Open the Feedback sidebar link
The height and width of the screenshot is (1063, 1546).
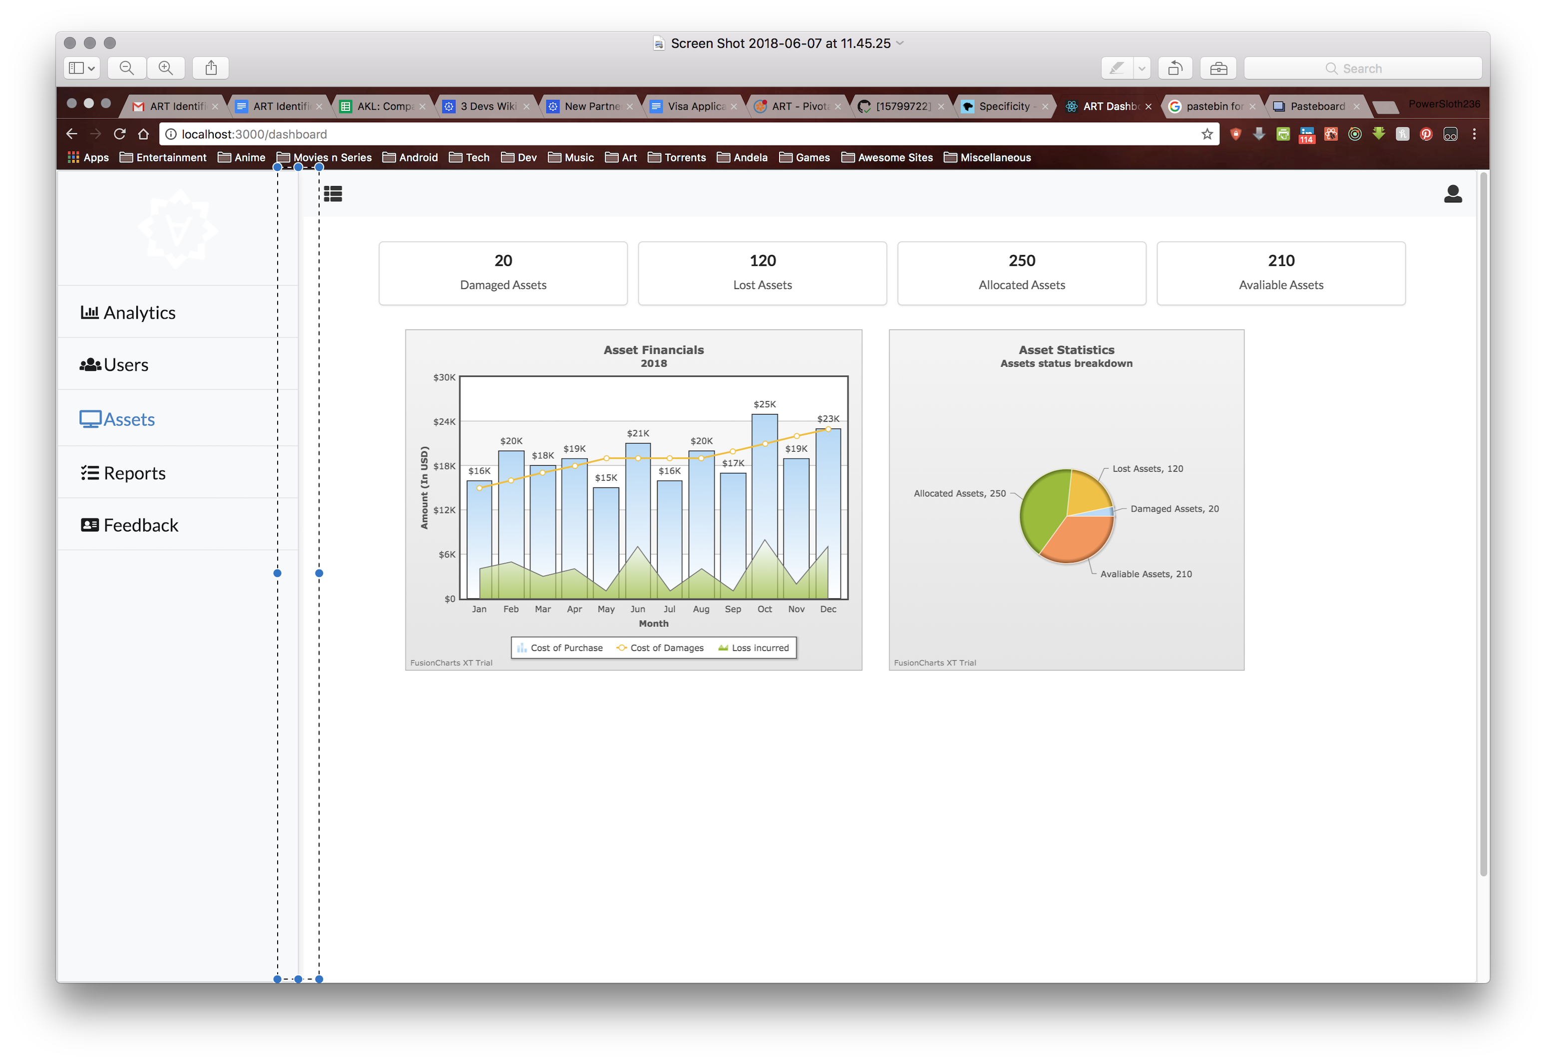tap(177, 525)
